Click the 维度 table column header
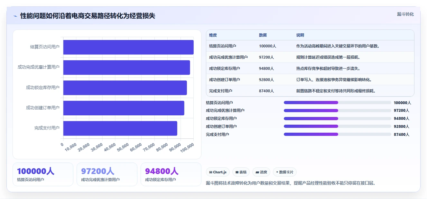 213,35
